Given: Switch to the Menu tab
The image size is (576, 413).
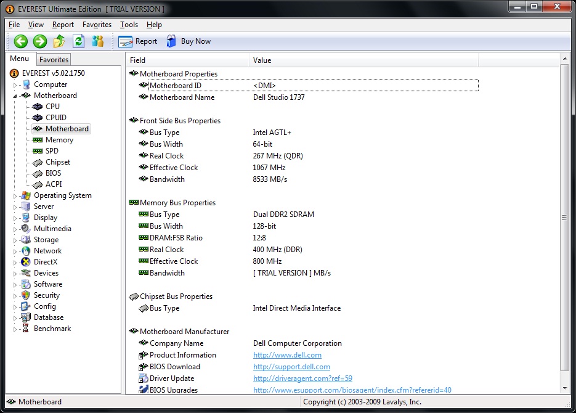Looking at the screenshot, I should point(20,59).
